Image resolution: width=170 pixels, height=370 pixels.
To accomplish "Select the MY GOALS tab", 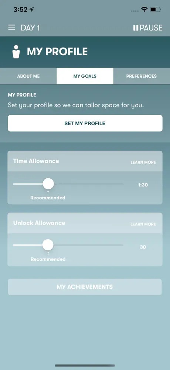I will click(x=85, y=76).
